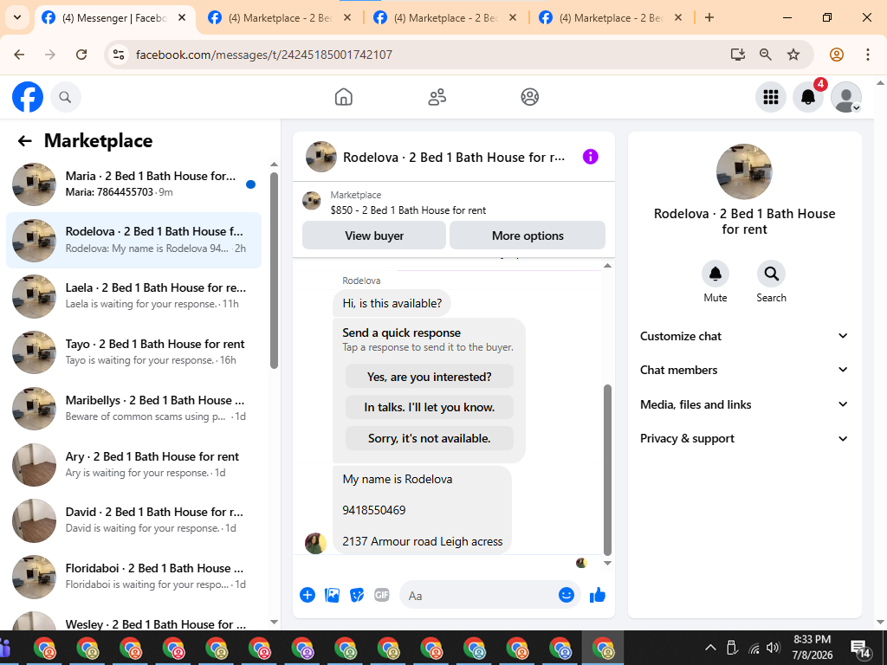Open the Windows notification center icon
Screen dimensions: 887x665
tap(860, 649)
